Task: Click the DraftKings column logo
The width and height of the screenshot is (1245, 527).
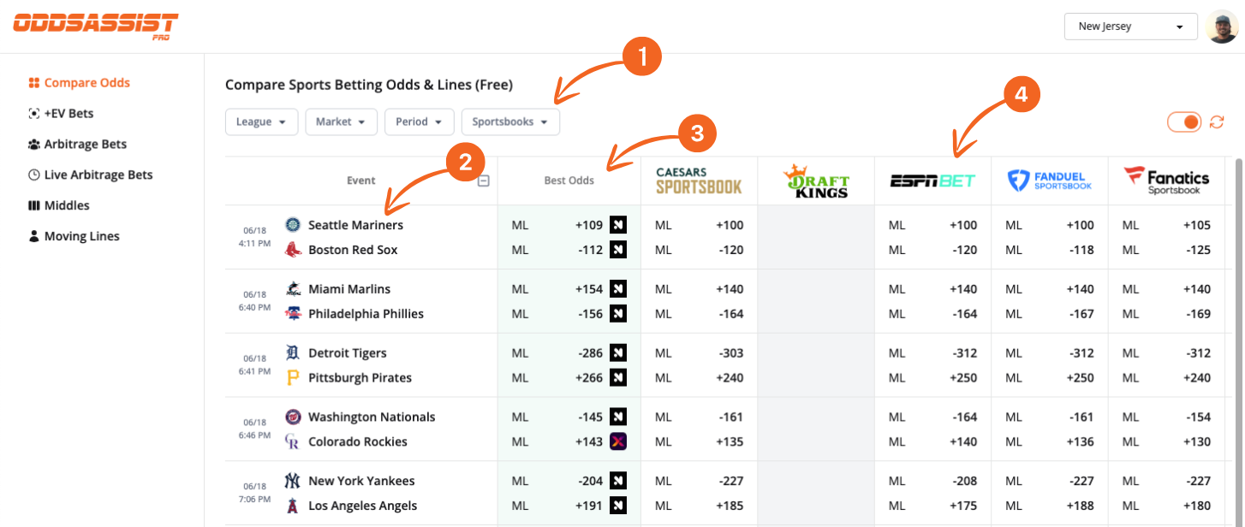Action: tap(814, 180)
